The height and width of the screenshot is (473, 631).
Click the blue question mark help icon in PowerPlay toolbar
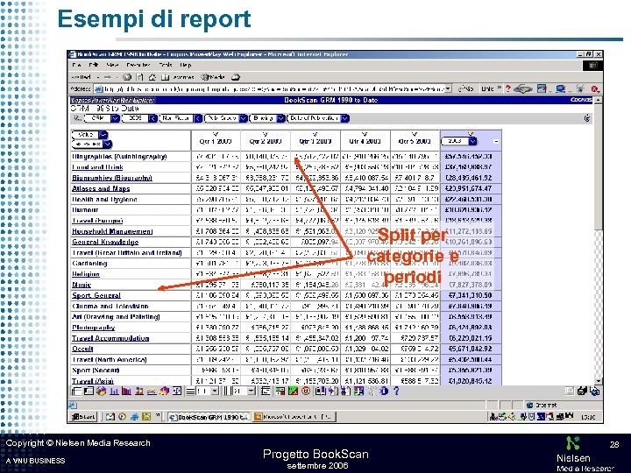tap(396, 391)
